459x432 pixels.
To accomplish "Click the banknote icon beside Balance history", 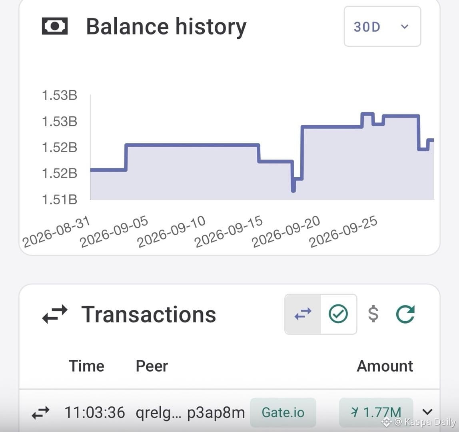I will [x=55, y=26].
